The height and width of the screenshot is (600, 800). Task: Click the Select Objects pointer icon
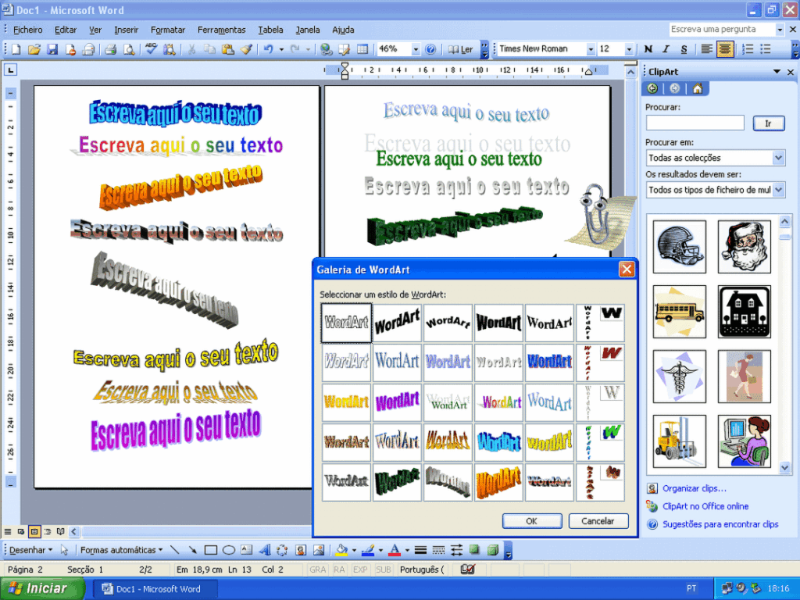[x=64, y=550]
